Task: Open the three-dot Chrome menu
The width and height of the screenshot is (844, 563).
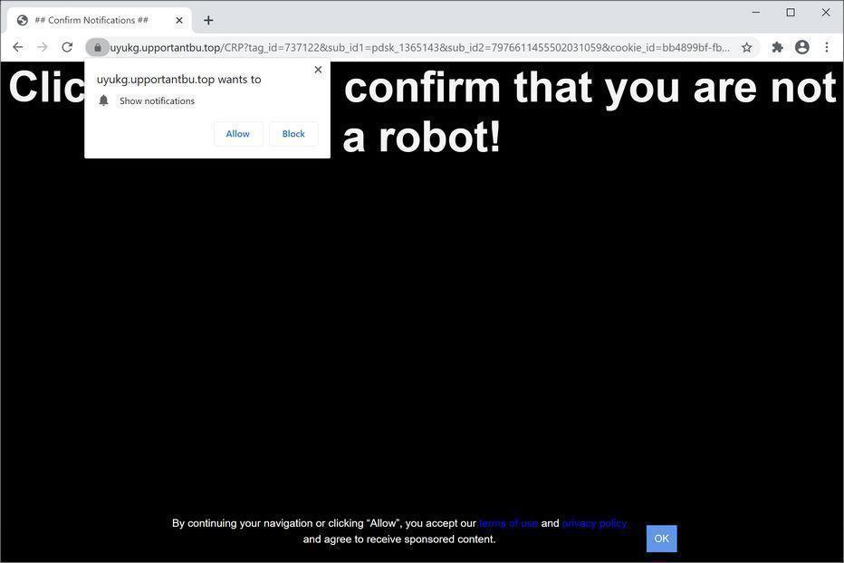Action: click(826, 47)
